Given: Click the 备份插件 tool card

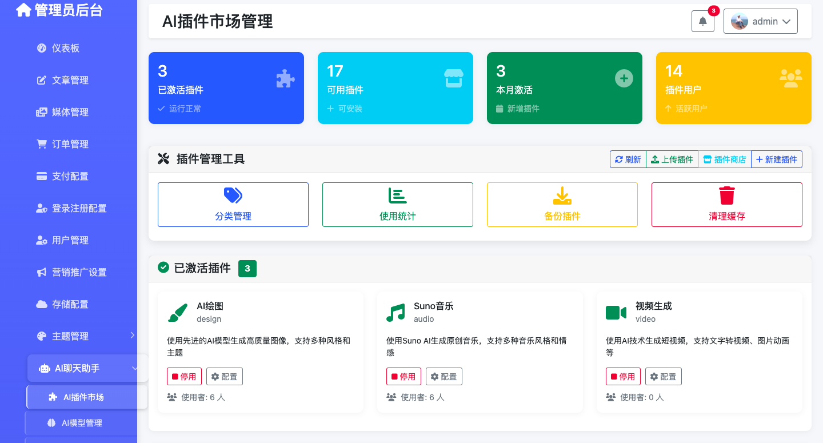Looking at the screenshot, I should click(562, 205).
